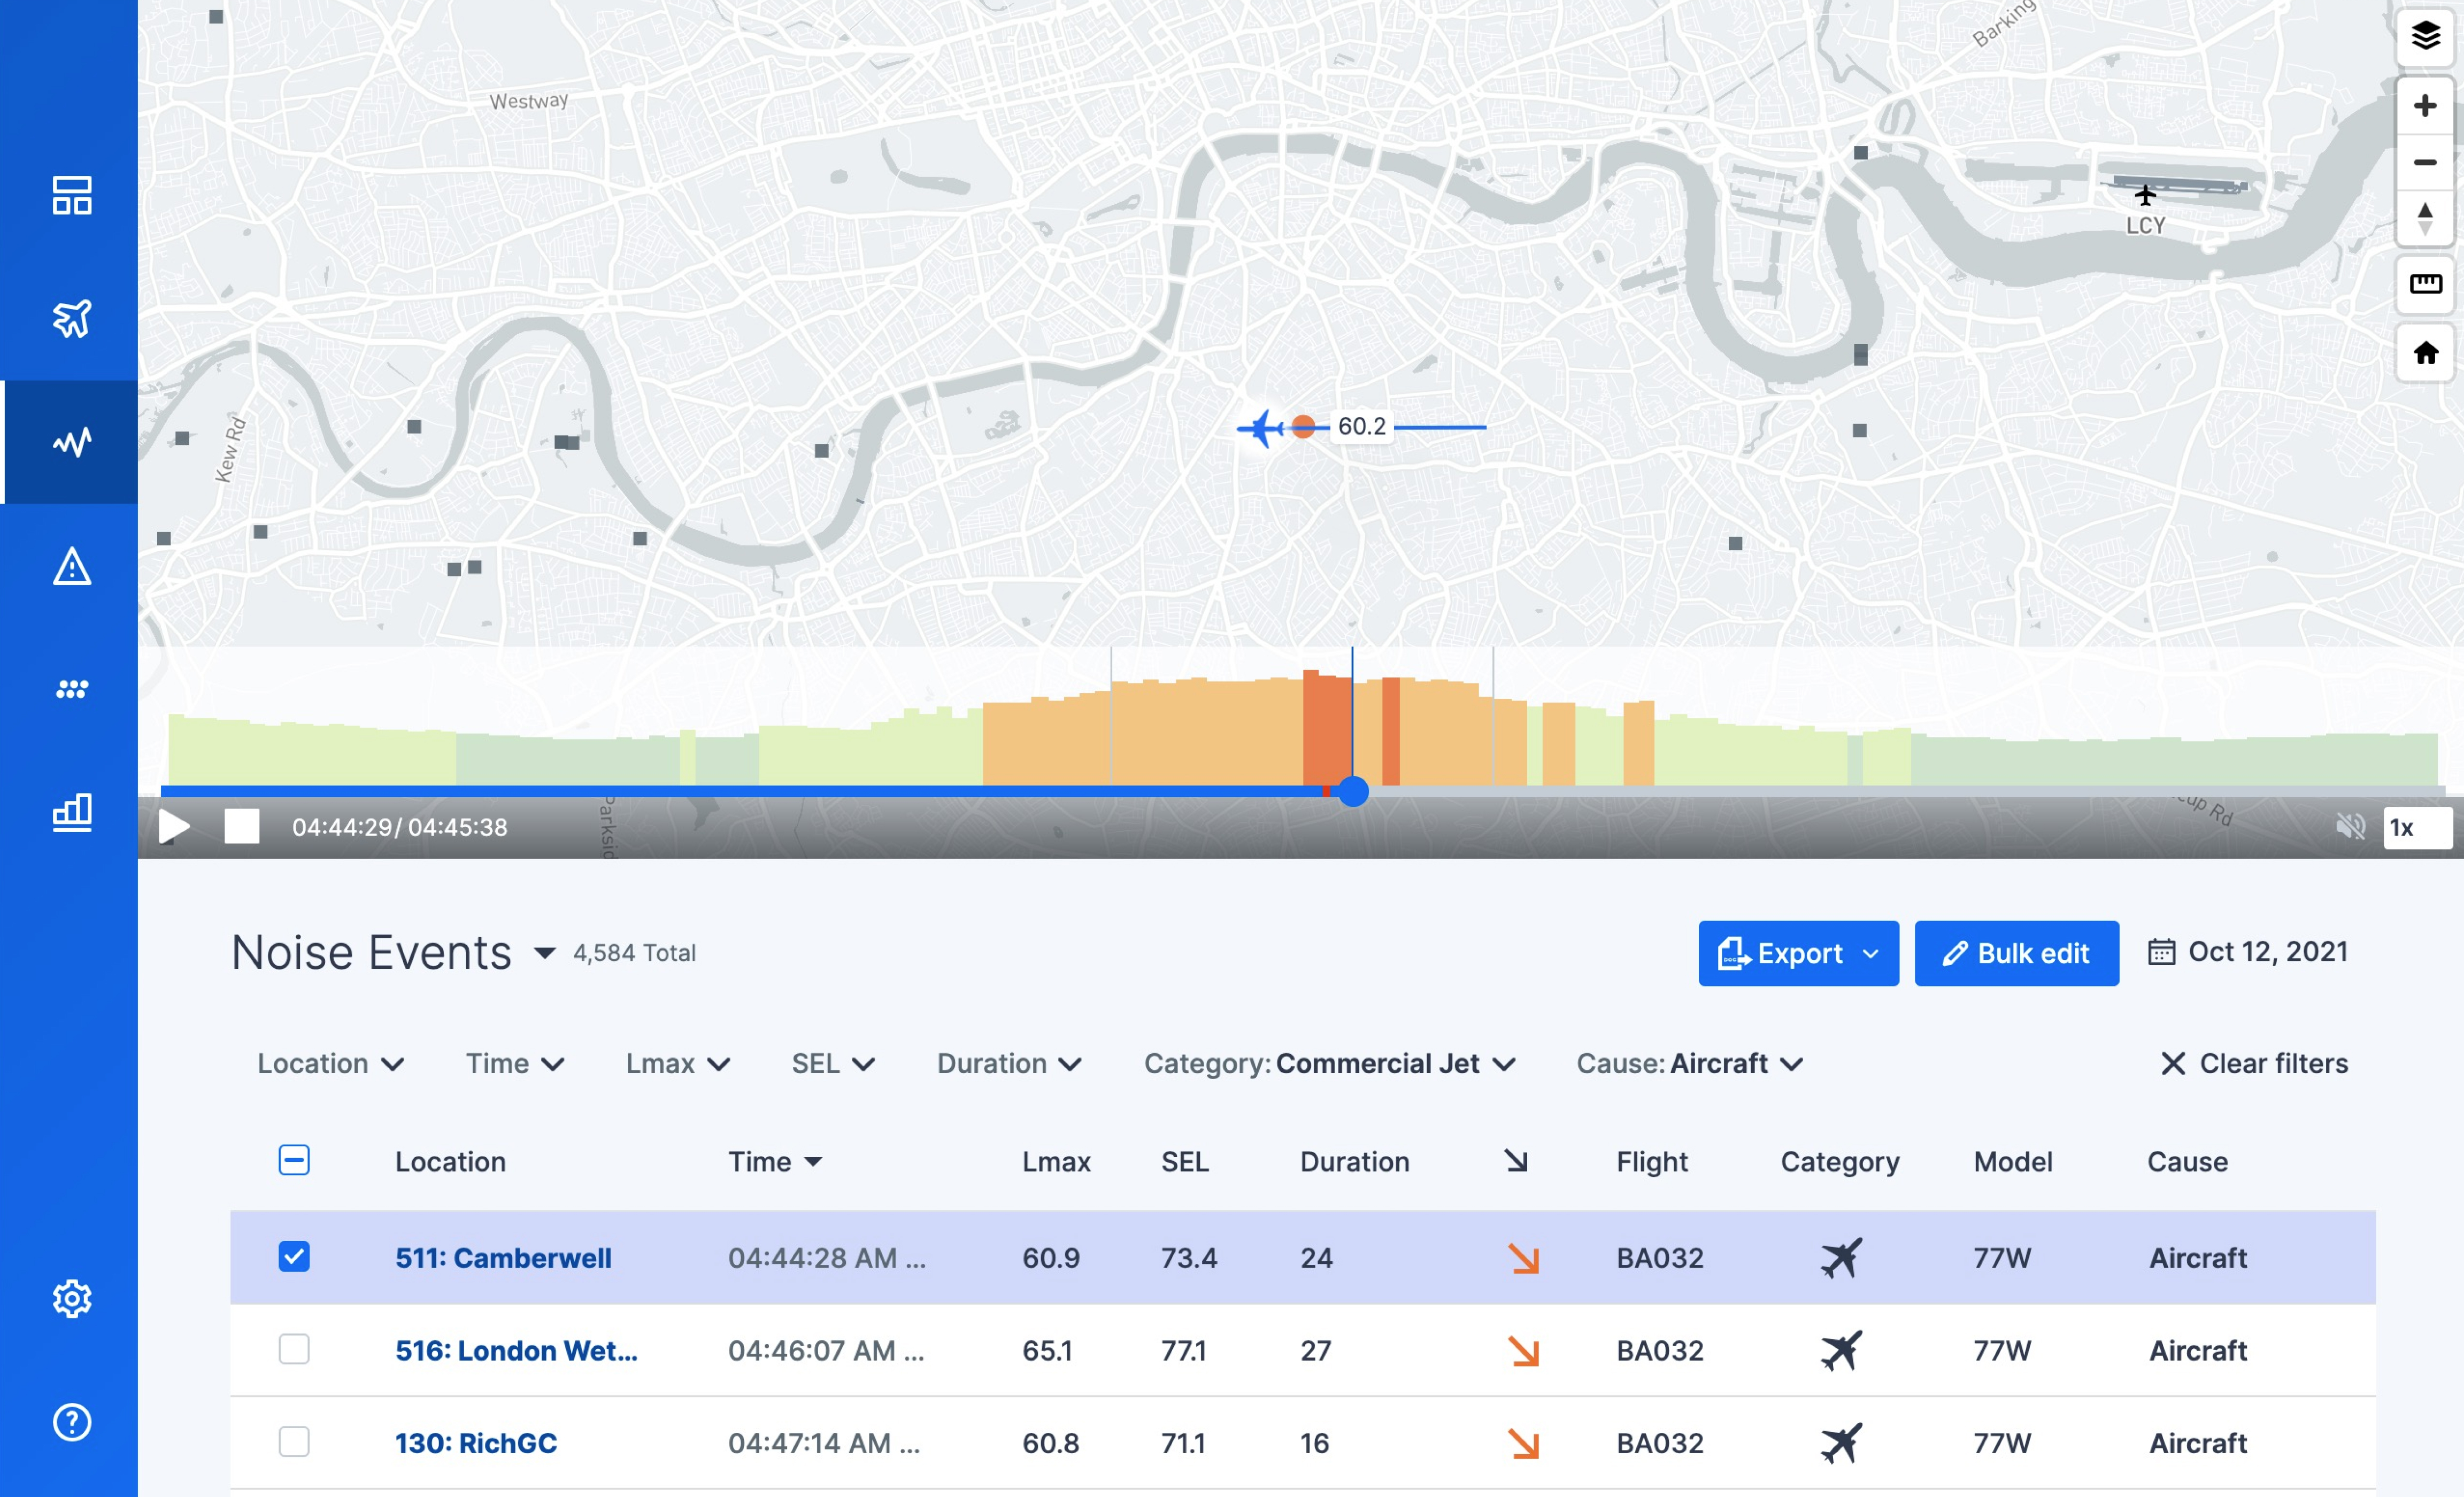
Task: Zoom in on the map
Action: click(x=2424, y=105)
